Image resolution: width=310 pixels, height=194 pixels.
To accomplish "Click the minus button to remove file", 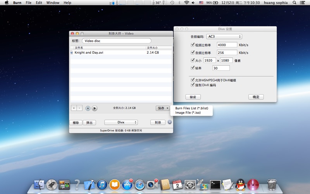I will 79,108.
